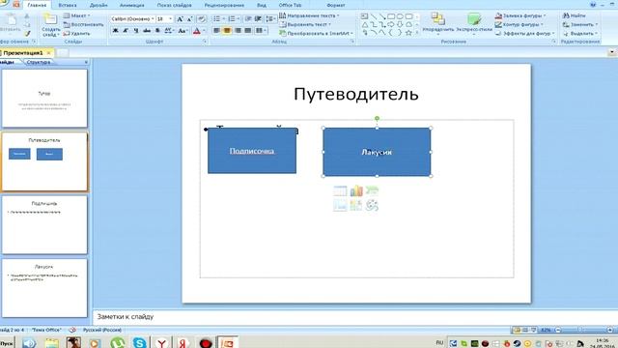
Task: Click the Создать слайд button
Action: coord(50,24)
